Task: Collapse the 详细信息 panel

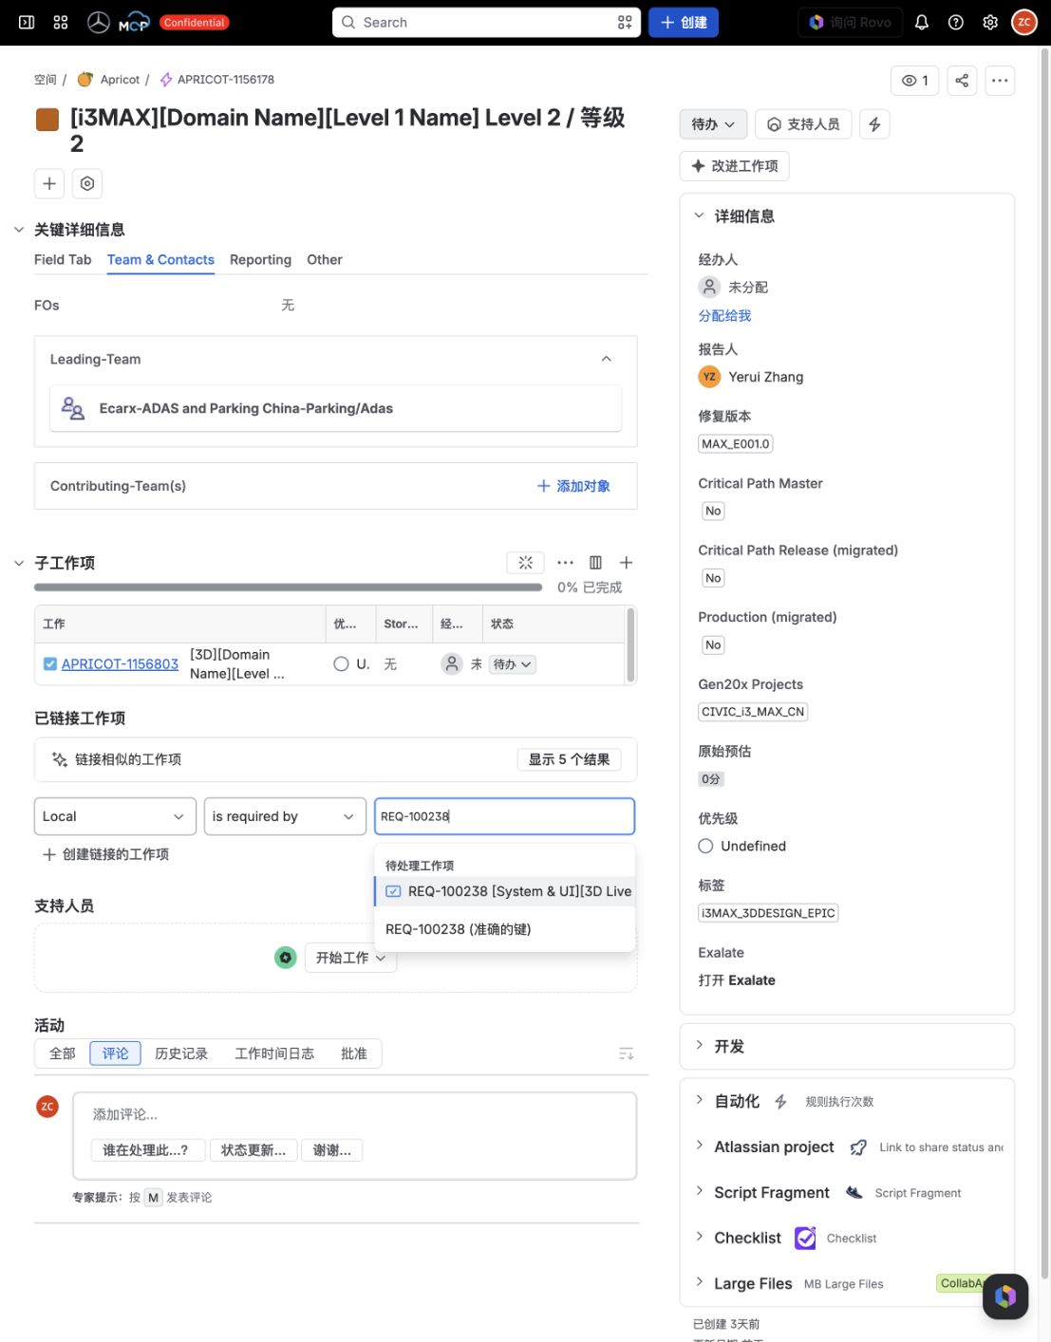Action: 700,215
